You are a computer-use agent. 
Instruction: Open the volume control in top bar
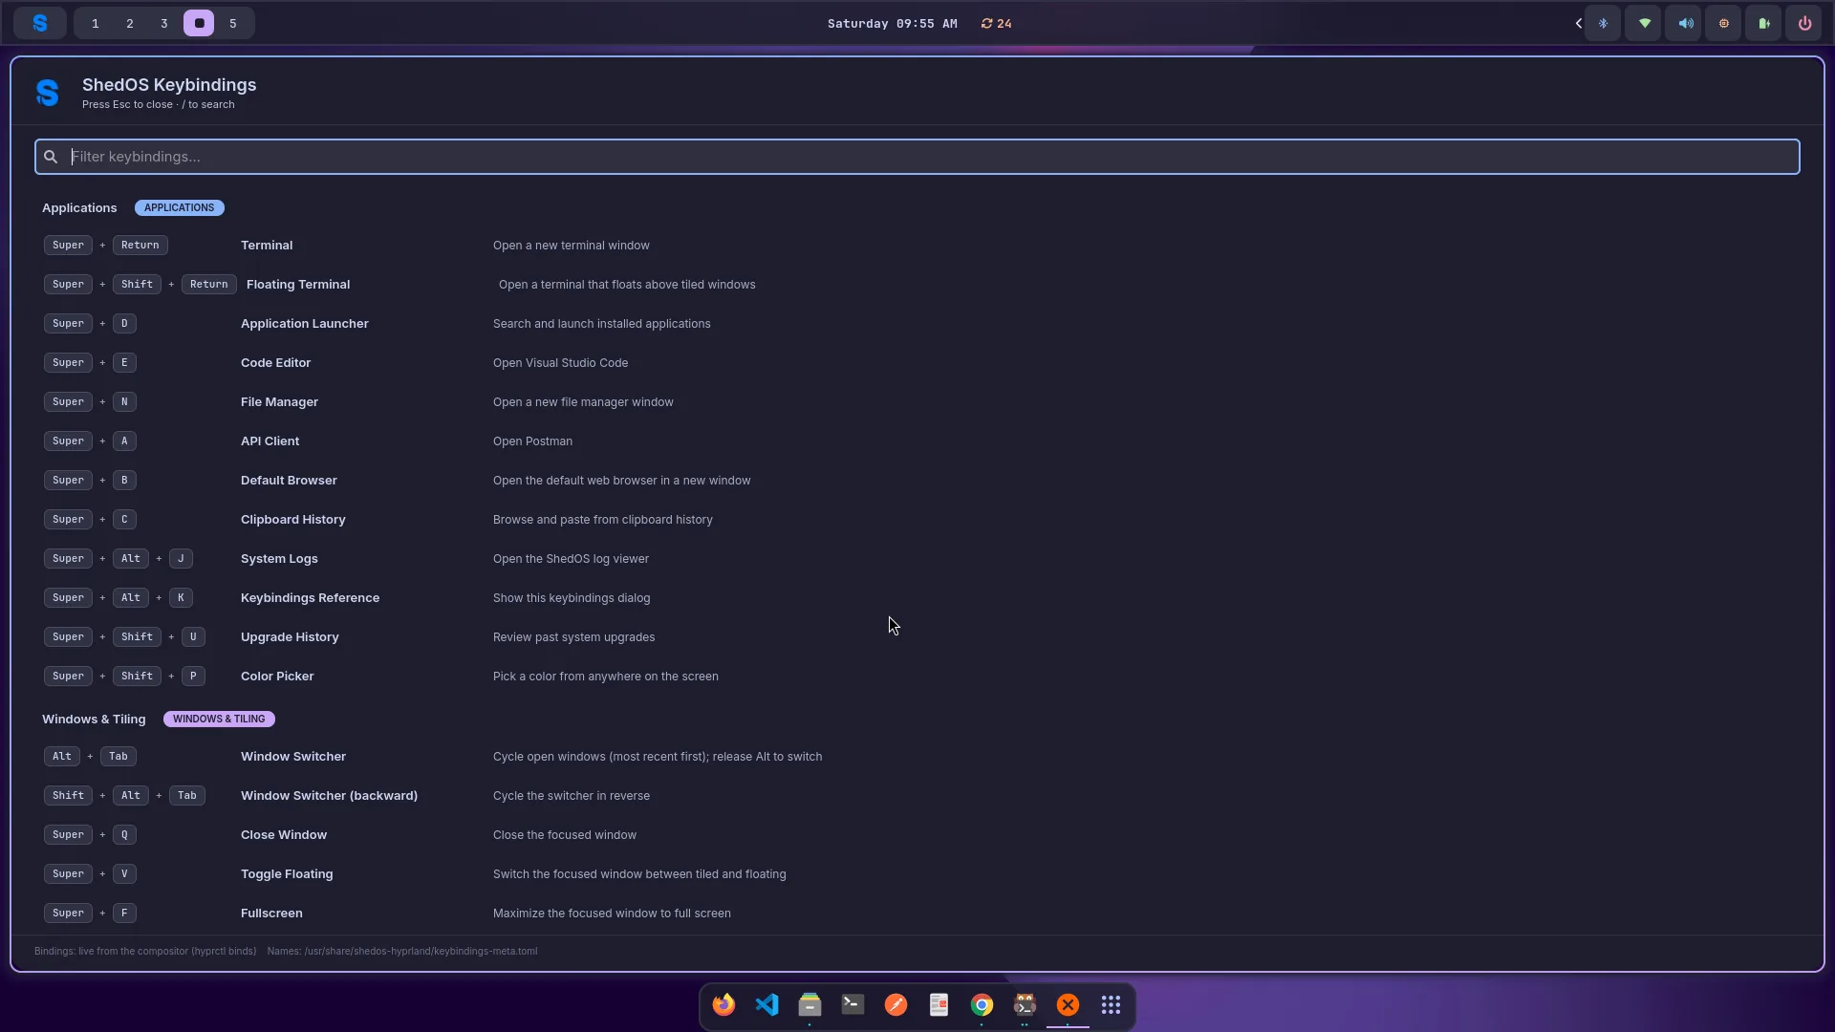pyautogui.click(x=1686, y=23)
